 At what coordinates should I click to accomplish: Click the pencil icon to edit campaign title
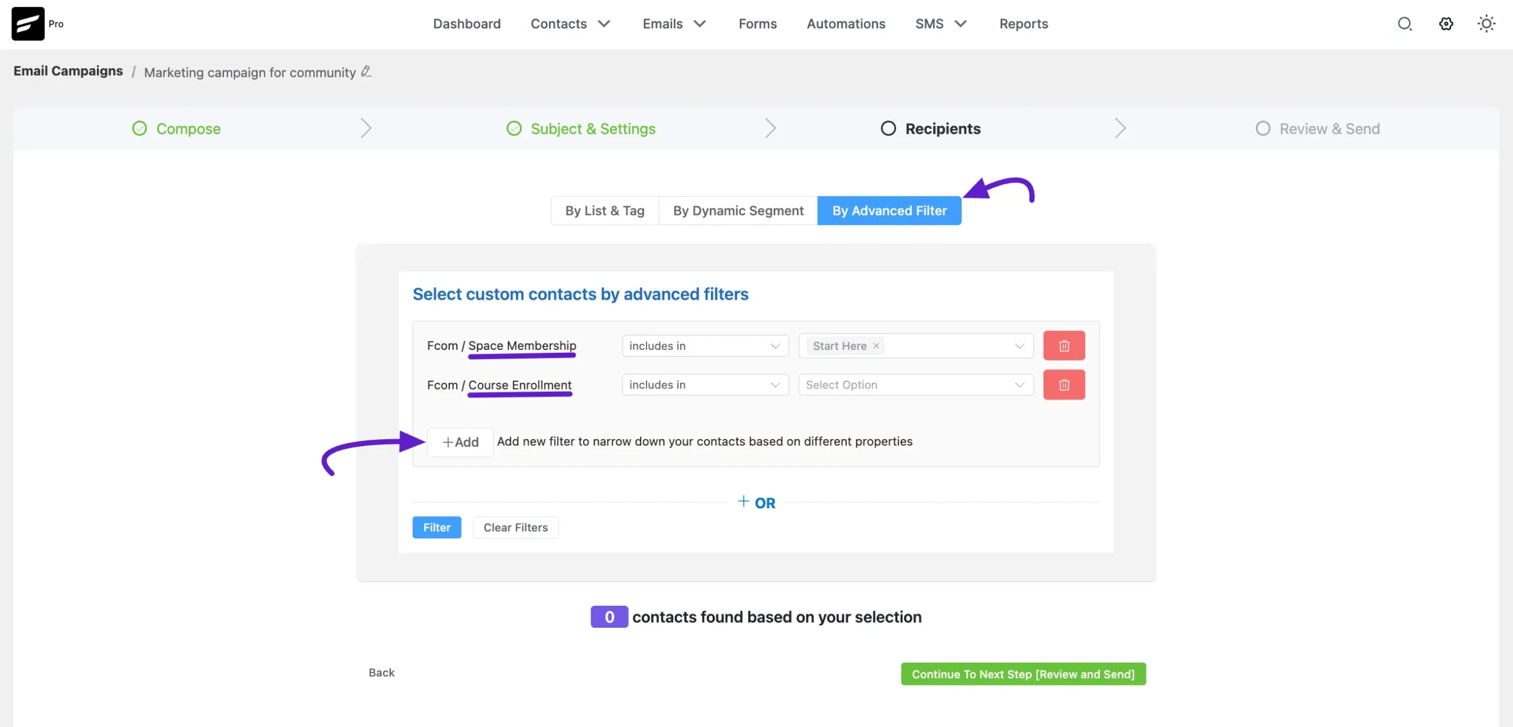coord(366,72)
